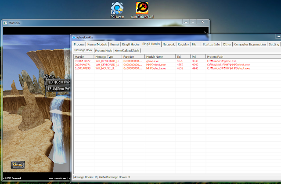
Task: Click the game.exe process path cell
Action: [222, 61]
